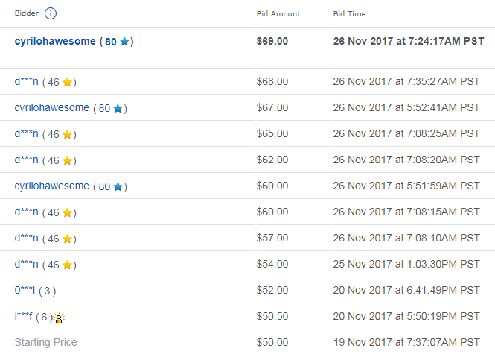The height and width of the screenshot is (360, 495).
Task: Click the info icon next to Bidder
Action: pos(51,13)
